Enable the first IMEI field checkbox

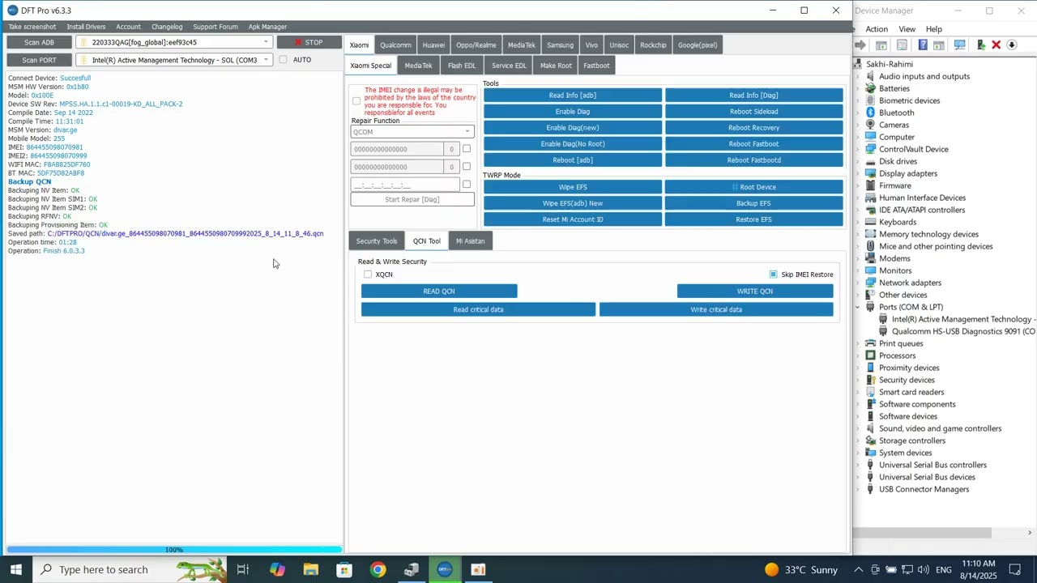tap(467, 149)
